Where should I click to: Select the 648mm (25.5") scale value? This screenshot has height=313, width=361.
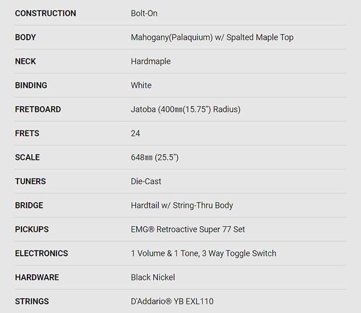[x=155, y=157]
